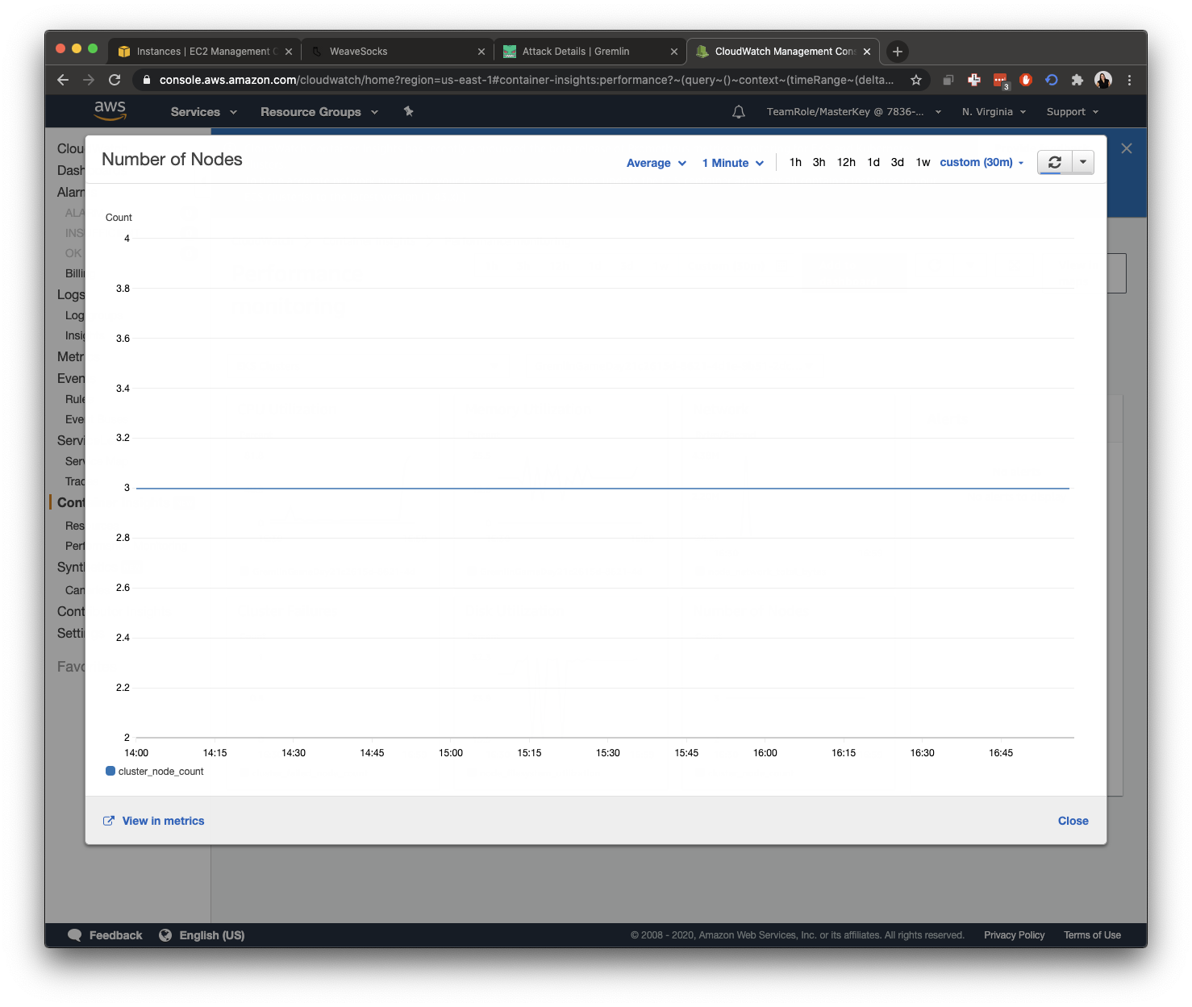The image size is (1192, 1007).
Task: Open the TeamRole/MasterKey account dropdown
Action: 853,112
